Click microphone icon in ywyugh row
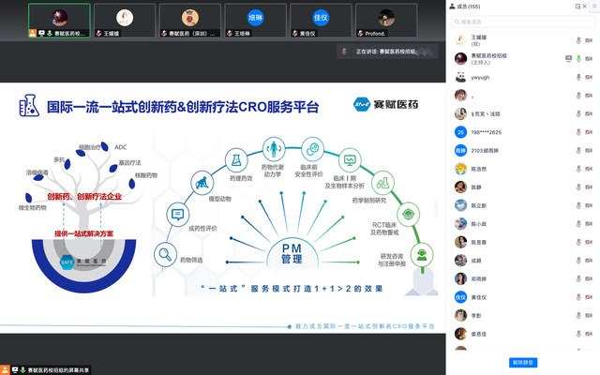 click(578, 77)
